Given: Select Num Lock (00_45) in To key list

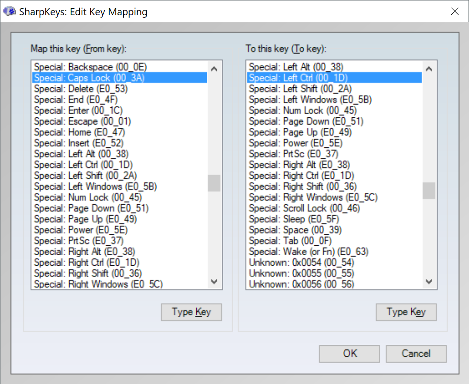Looking at the screenshot, I should tap(334, 110).
